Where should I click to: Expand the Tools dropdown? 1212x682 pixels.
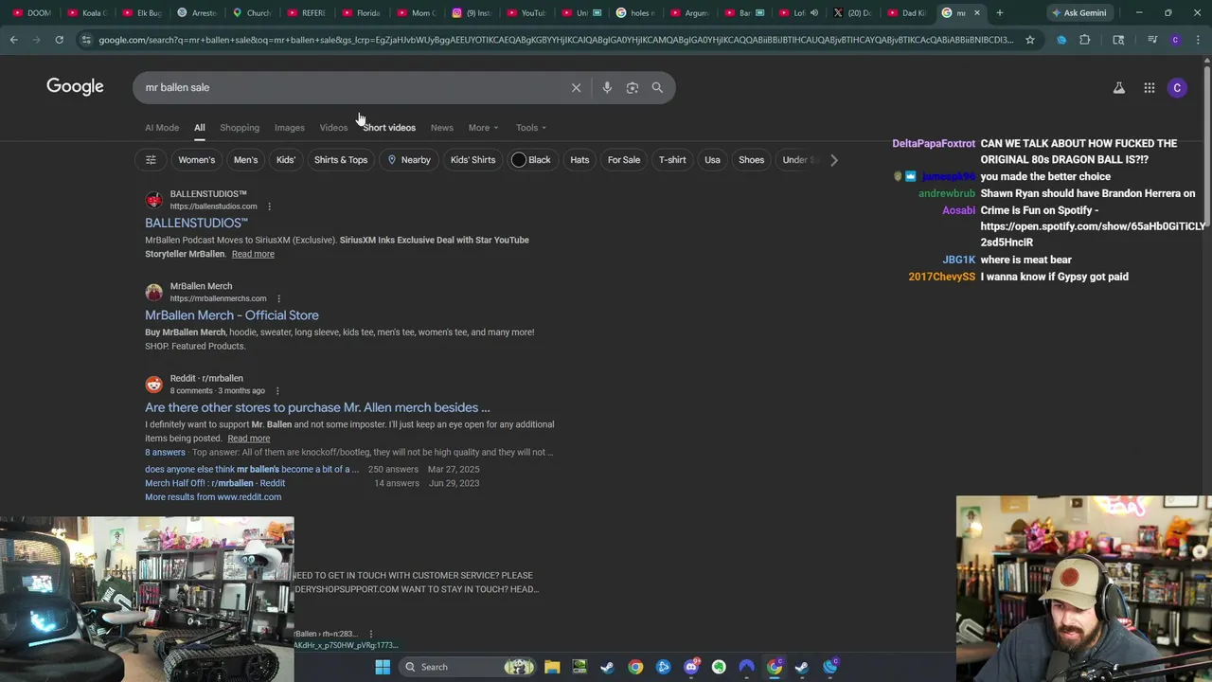[x=530, y=128]
